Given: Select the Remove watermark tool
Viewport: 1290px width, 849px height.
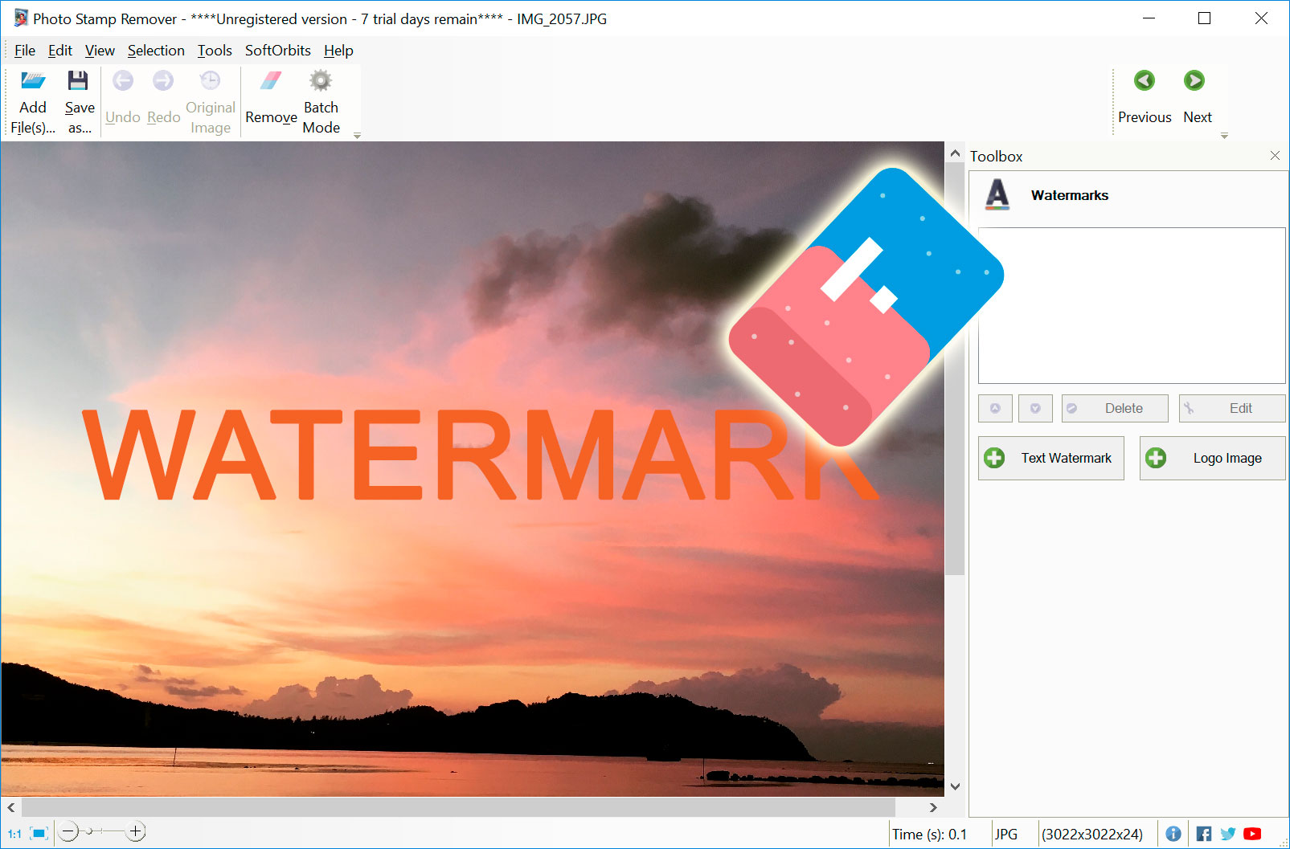Looking at the screenshot, I should click(x=270, y=100).
